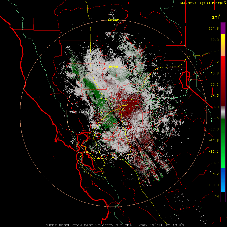
Task: Click the VEL legend heading
Action: coord(221,15)
